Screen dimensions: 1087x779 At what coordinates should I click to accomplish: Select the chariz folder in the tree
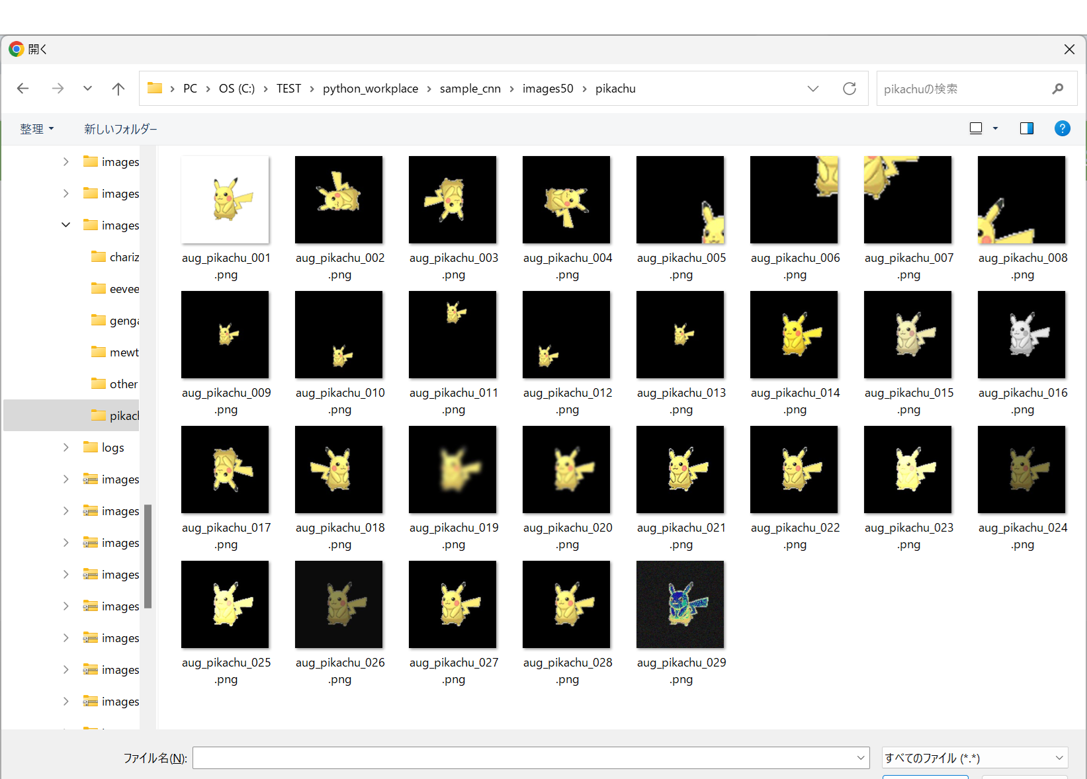pyautogui.click(x=115, y=257)
